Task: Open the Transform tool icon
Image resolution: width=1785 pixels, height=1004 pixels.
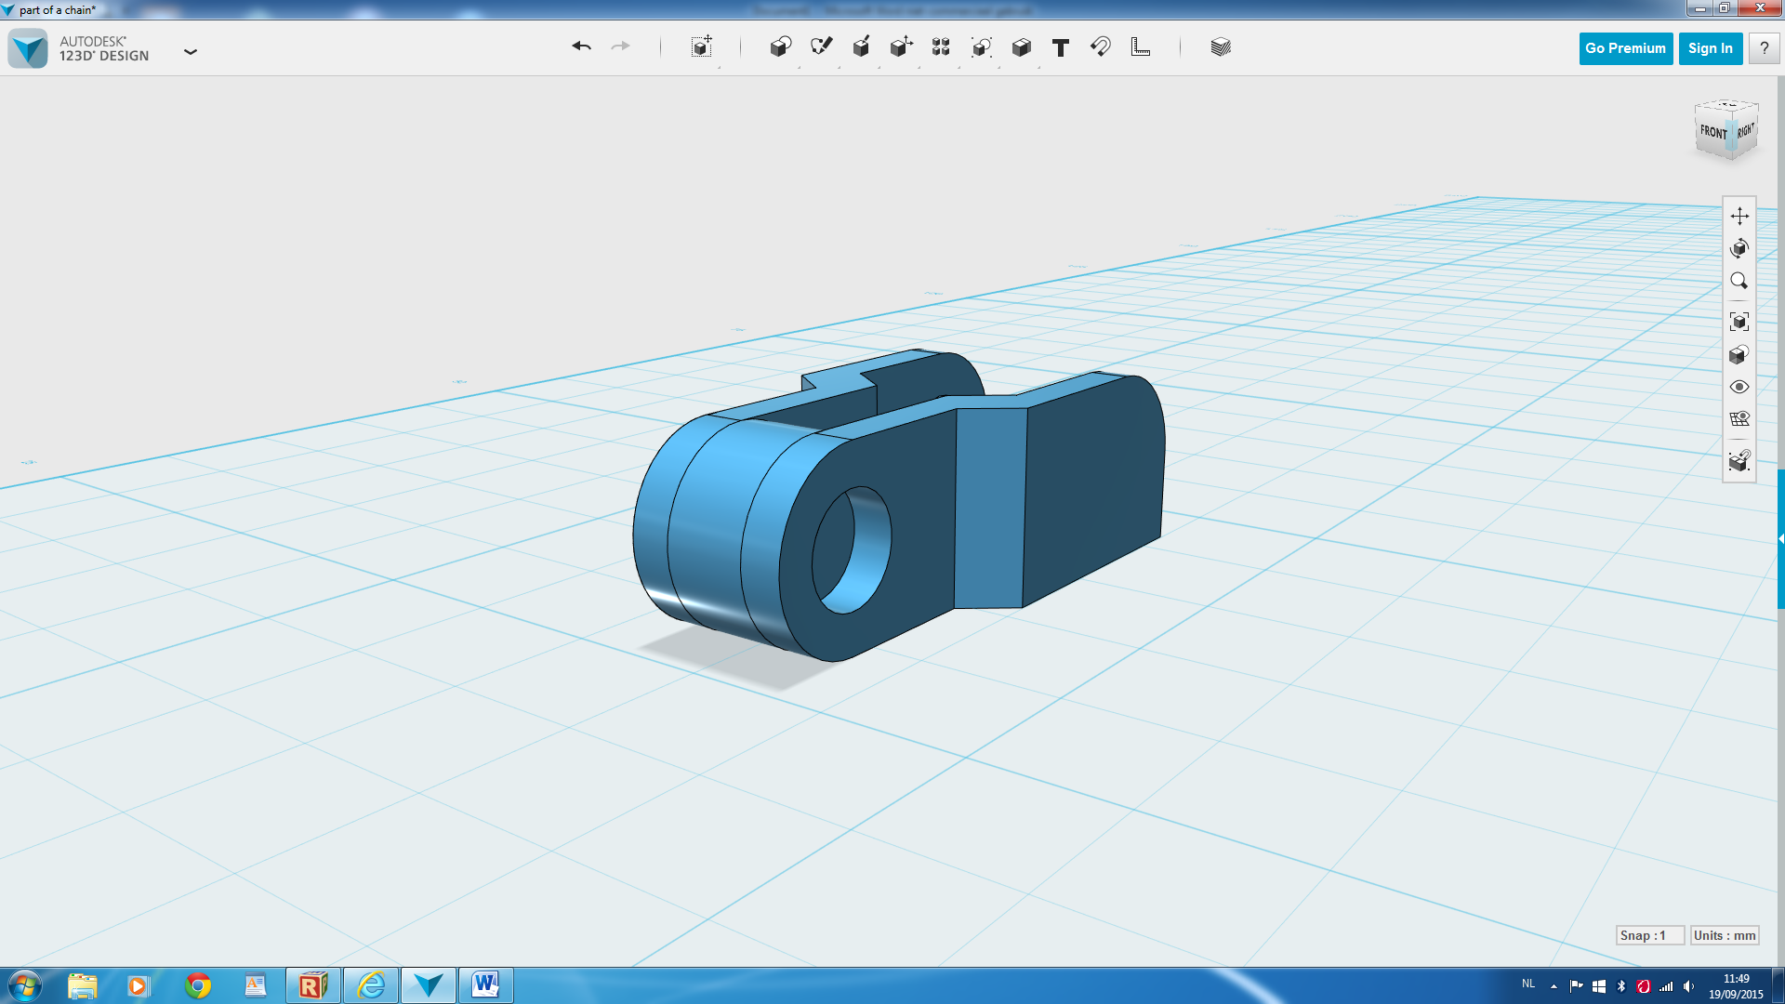Action: coord(702,46)
